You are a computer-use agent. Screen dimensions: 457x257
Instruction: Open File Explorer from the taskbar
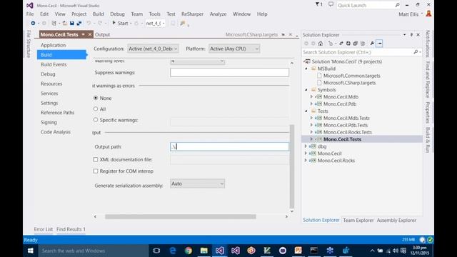204,251
